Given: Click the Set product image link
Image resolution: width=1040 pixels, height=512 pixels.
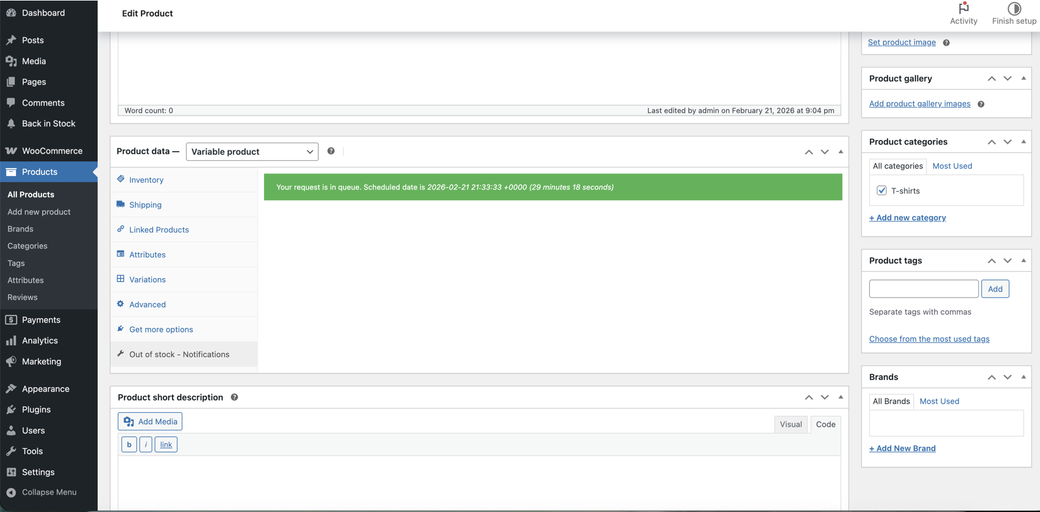Looking at the screenshot, I should (x=902, y=42).
